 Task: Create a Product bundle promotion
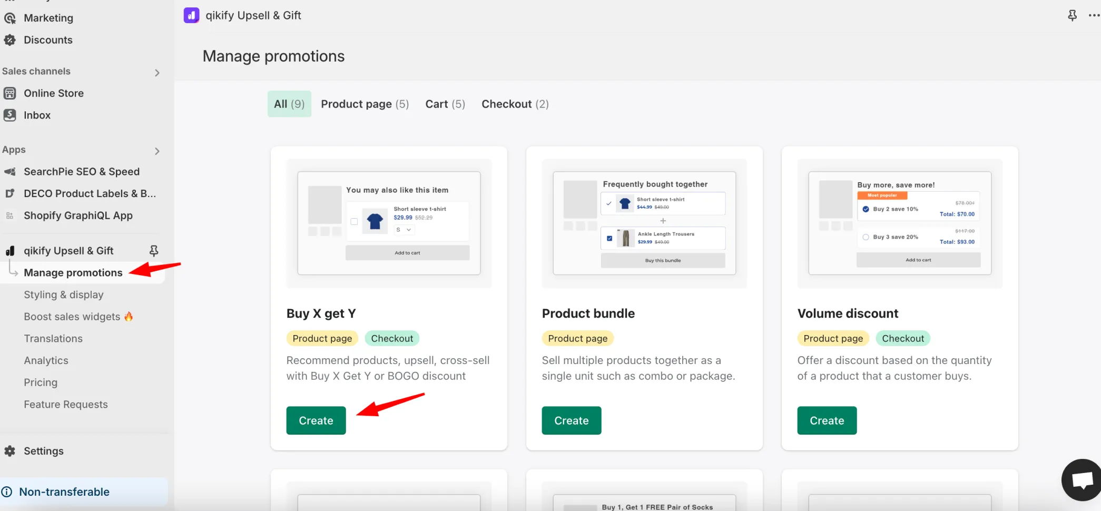pos(572,420)
